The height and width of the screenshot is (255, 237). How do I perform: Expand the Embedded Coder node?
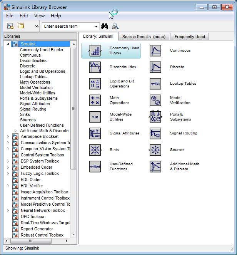[8, 167]
